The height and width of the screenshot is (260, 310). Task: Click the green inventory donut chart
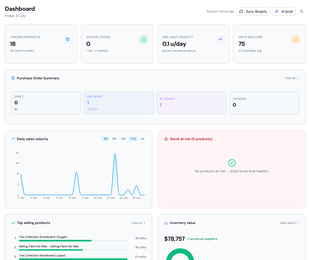coord(180,254)
